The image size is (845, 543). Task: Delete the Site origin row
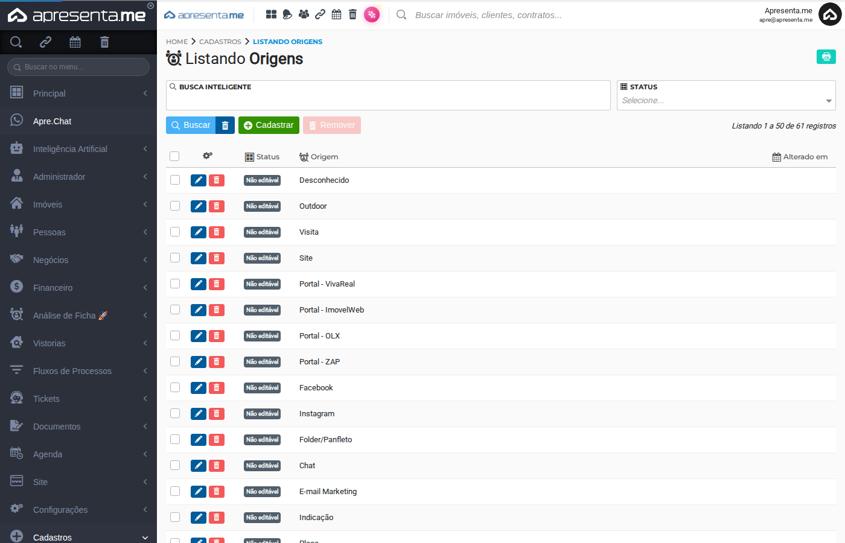217,258
